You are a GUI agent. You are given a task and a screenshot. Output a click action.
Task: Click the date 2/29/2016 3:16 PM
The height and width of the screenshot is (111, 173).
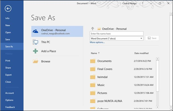[143, 69]
